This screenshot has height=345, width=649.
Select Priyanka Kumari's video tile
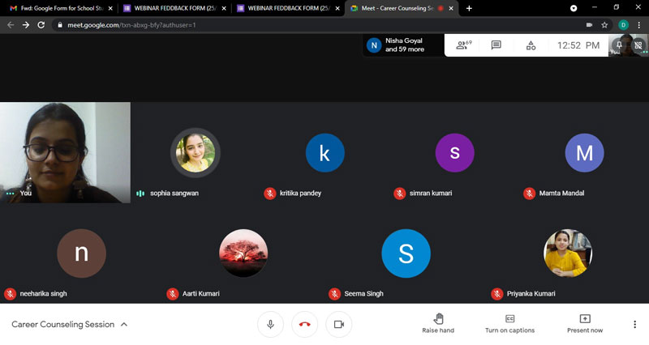(x=567, y=258)
